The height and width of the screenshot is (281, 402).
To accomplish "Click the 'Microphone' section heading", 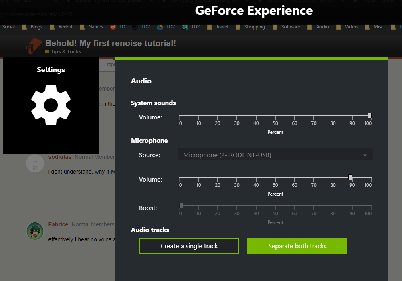I will point(149,140).
